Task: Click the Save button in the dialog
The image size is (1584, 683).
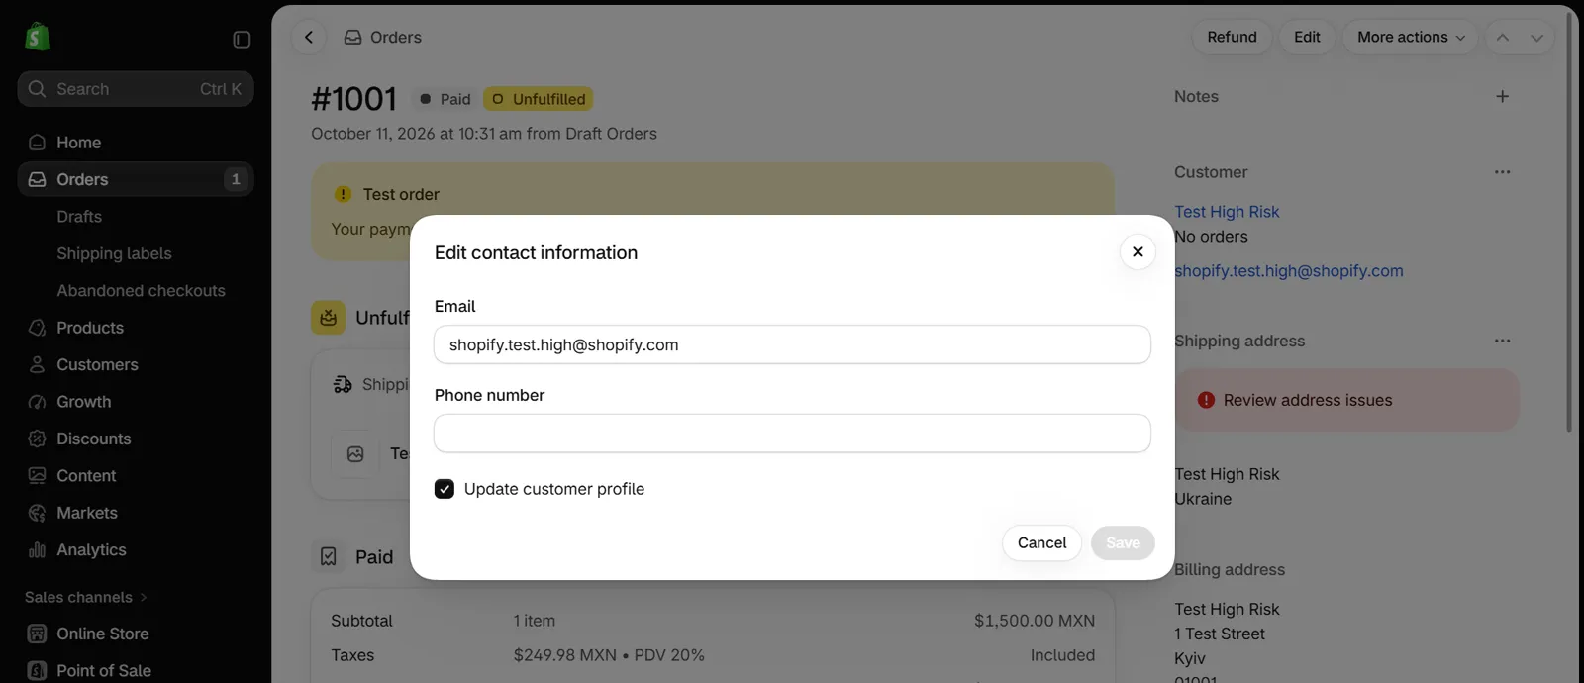Action: (x=1123, y=542)
